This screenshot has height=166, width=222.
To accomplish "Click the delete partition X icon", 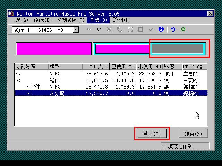I will [x=109, y=29].
